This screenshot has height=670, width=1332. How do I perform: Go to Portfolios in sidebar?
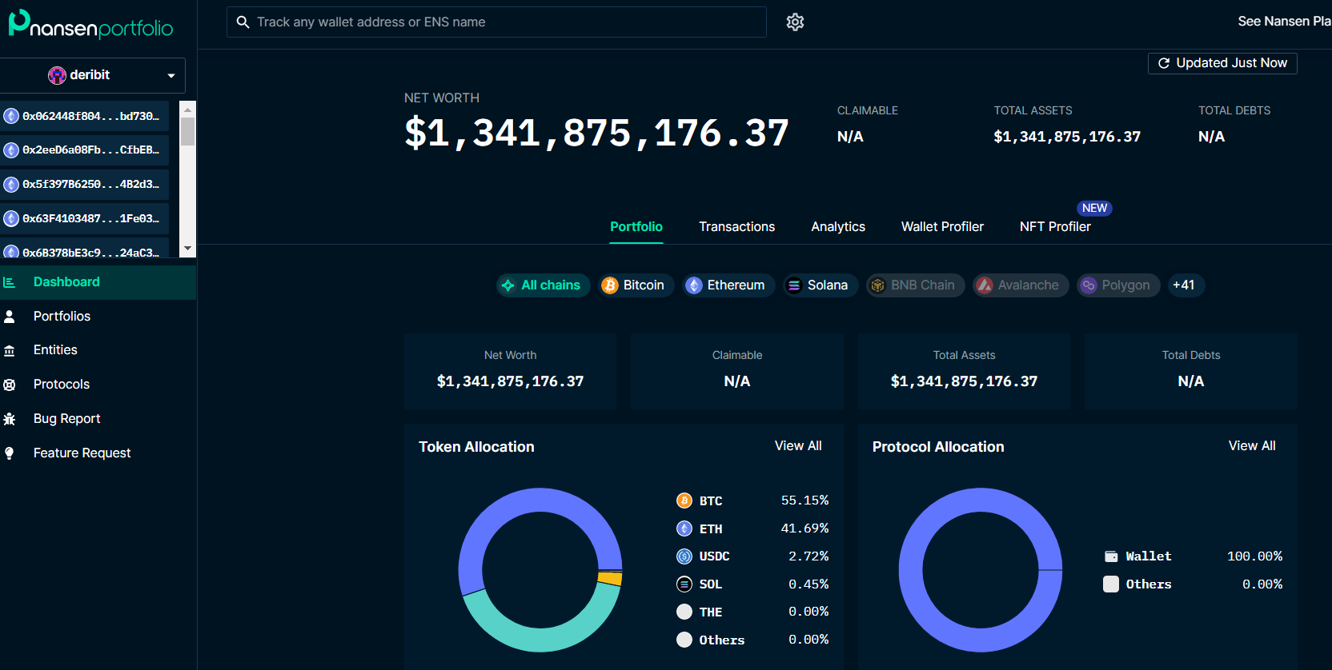coord(62,317)
